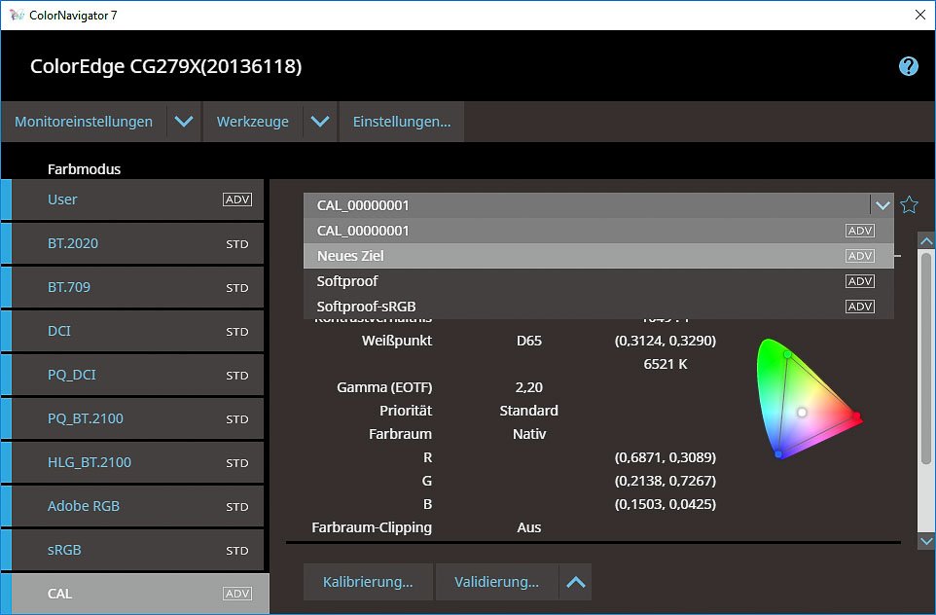936x615 pixels.
Task: Expand the Werkzeuge dropdown arrow
Action: pyautogui.click(x=319, y=122)
